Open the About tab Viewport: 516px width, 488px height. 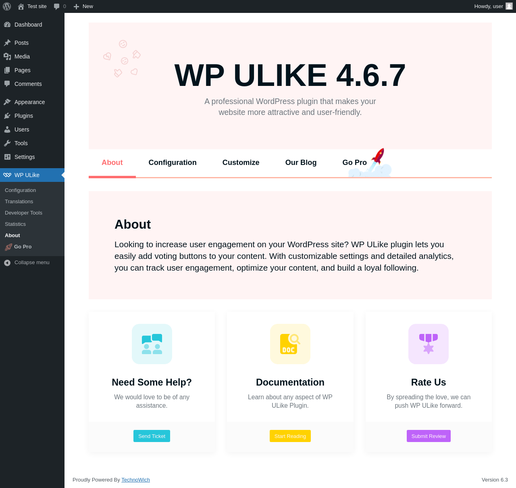[112, 163]
